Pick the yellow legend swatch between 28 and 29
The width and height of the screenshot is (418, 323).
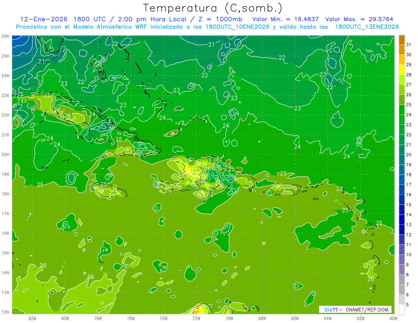(x=402, y=70)
